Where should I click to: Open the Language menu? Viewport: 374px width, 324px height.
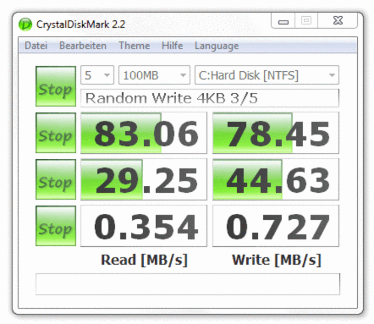pyautogui.click(x=217, y=46)
